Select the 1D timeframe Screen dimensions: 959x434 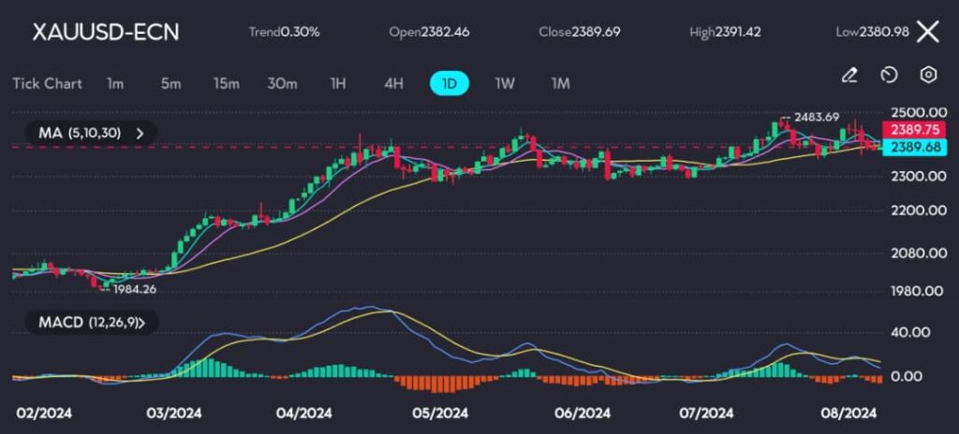coord(449,83)
